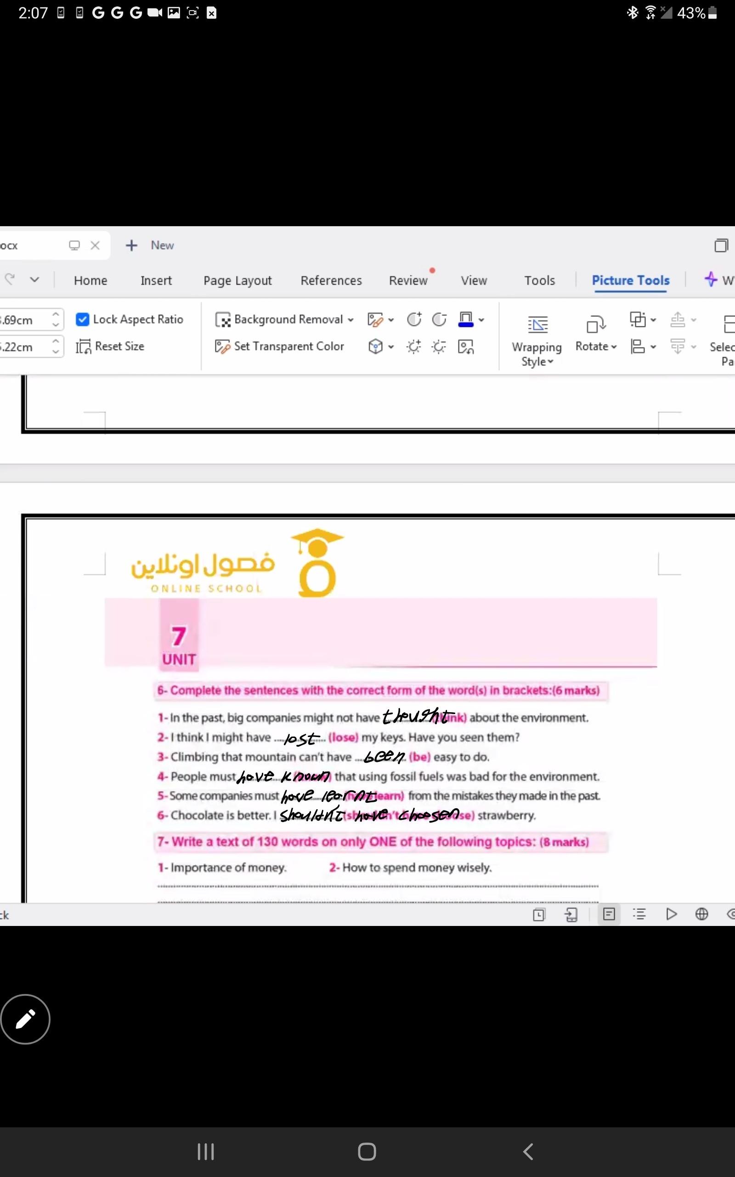Click the decrease contrast icon
Image resolution: width=735 pixels, height=1177 pixels.
(x=439, y=320)
